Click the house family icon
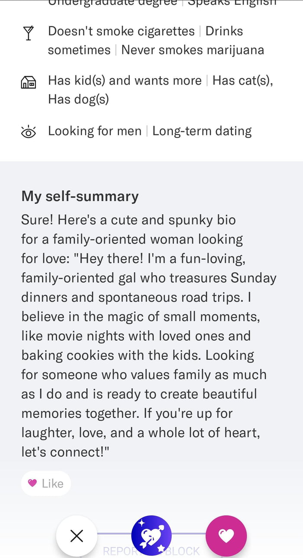Viewport: 303px width, 558px height. click(29, 82)
